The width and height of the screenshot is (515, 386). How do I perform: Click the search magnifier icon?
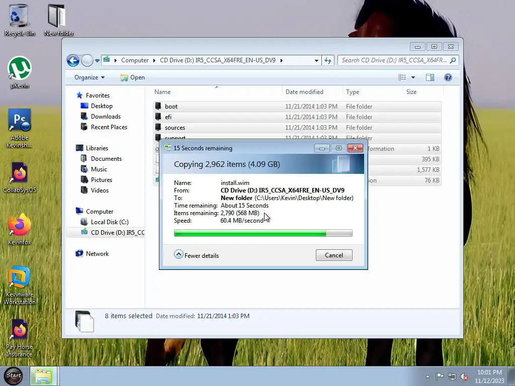[453, 60]
